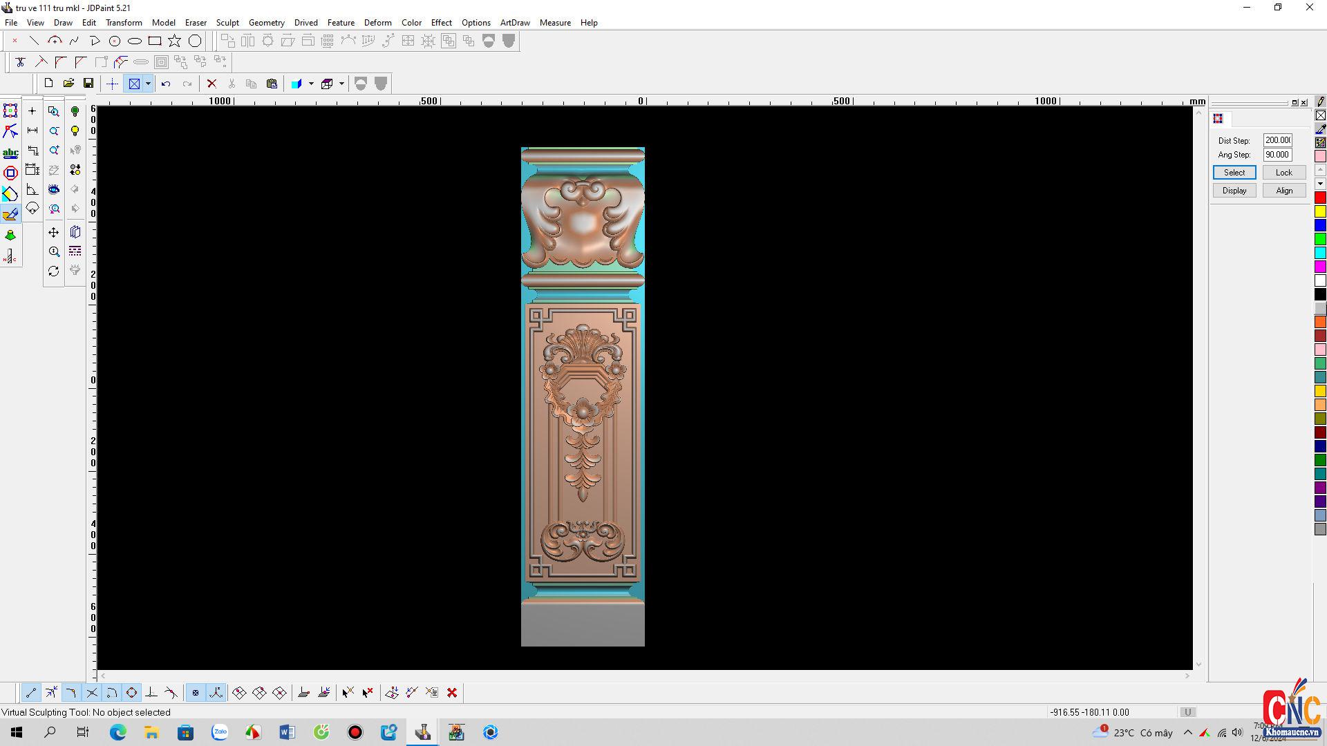Image resolution: width=1327 pixels, height=746 pixels.
Task: Toggle the intersection snap button
Action: click(x=91, y=693)
